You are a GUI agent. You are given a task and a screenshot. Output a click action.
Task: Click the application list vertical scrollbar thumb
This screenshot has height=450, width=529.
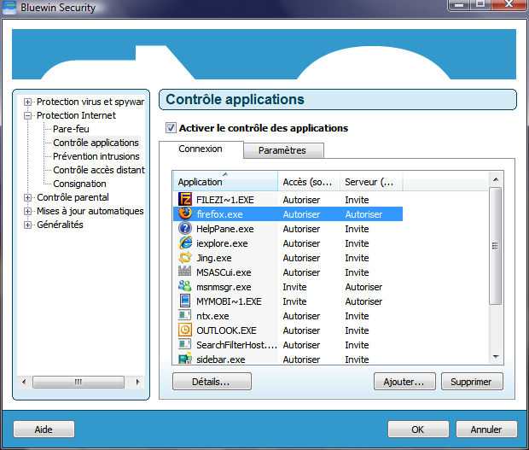pos(495,246)
